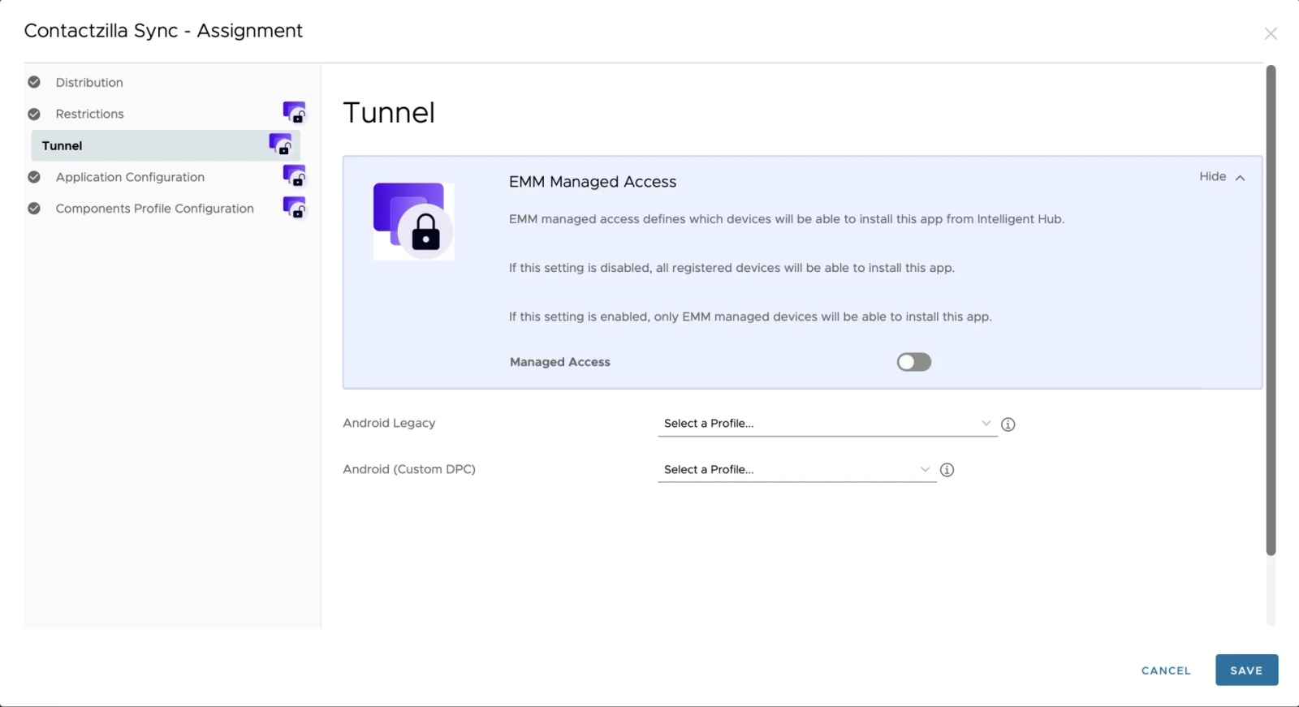Open the Application Configuration section
Viewport: 1299px width, 707px height.
pos(130,177)
